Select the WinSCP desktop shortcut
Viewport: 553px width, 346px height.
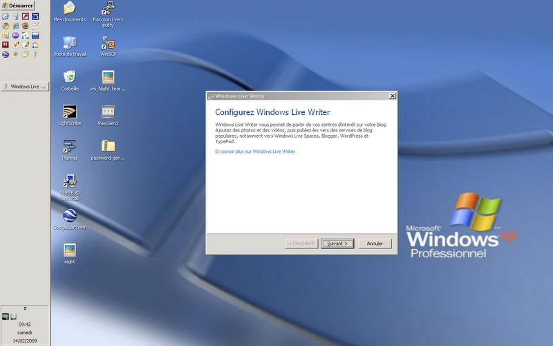[x=108, y=46]
